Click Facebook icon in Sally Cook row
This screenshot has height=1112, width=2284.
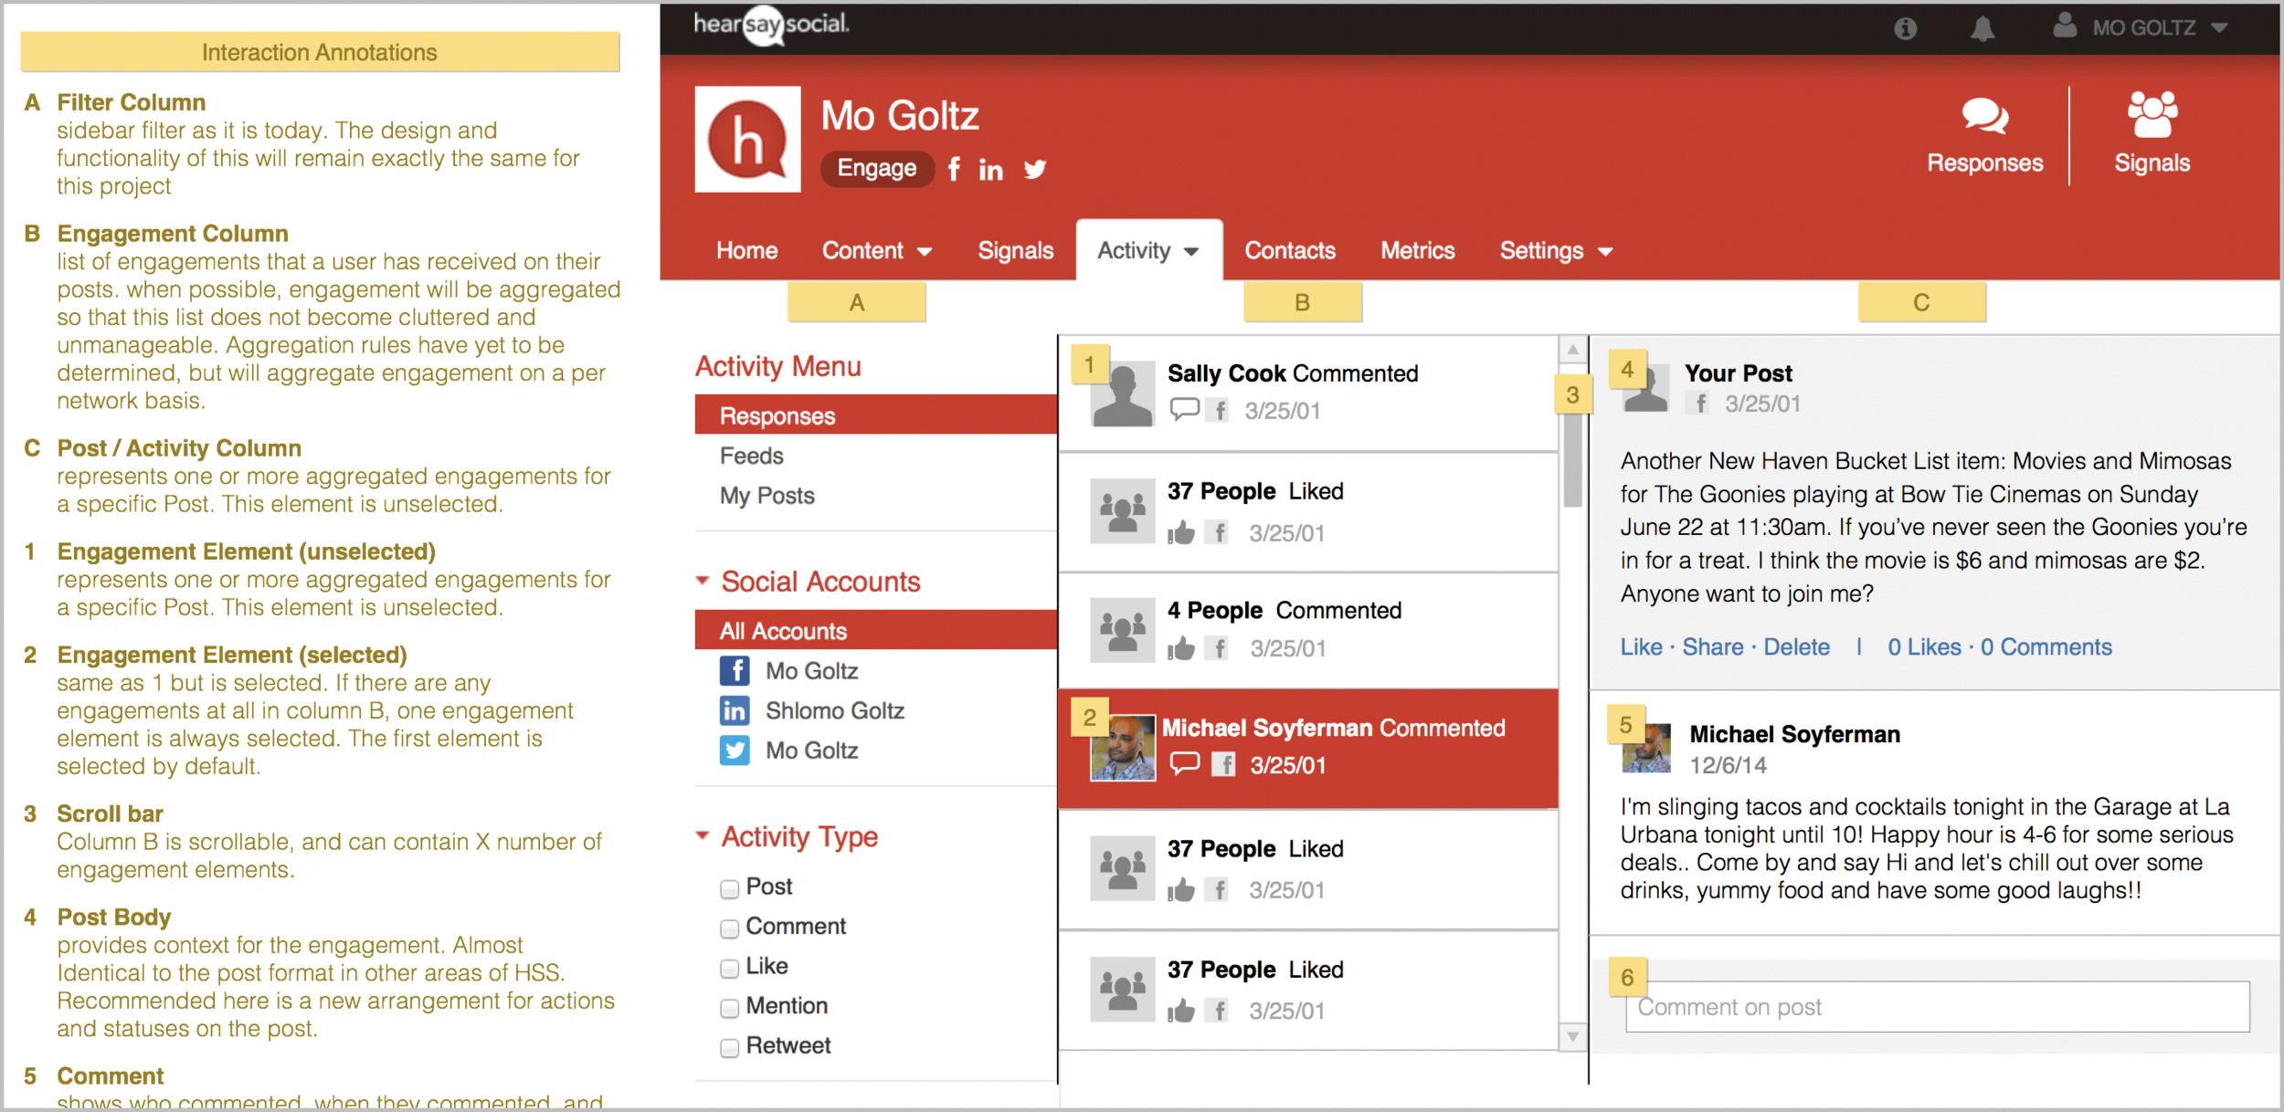pos(1217,410)
